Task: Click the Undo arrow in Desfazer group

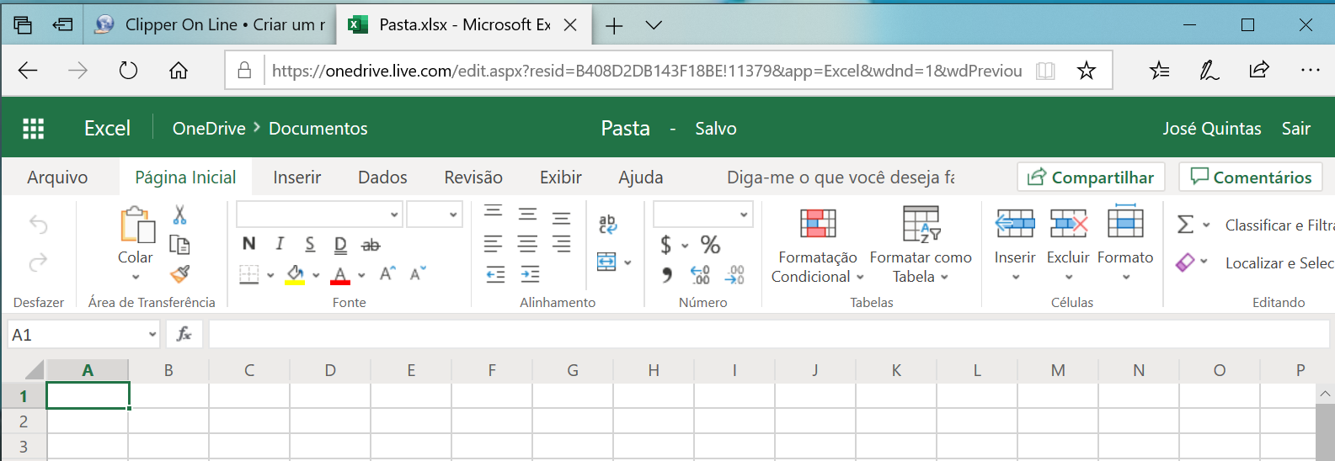Action: tap(39, 225)
